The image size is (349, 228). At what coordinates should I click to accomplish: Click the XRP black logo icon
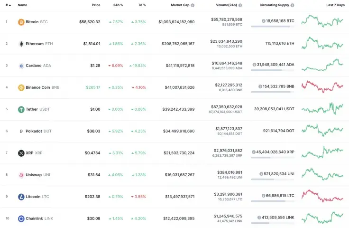click(21, 153)
